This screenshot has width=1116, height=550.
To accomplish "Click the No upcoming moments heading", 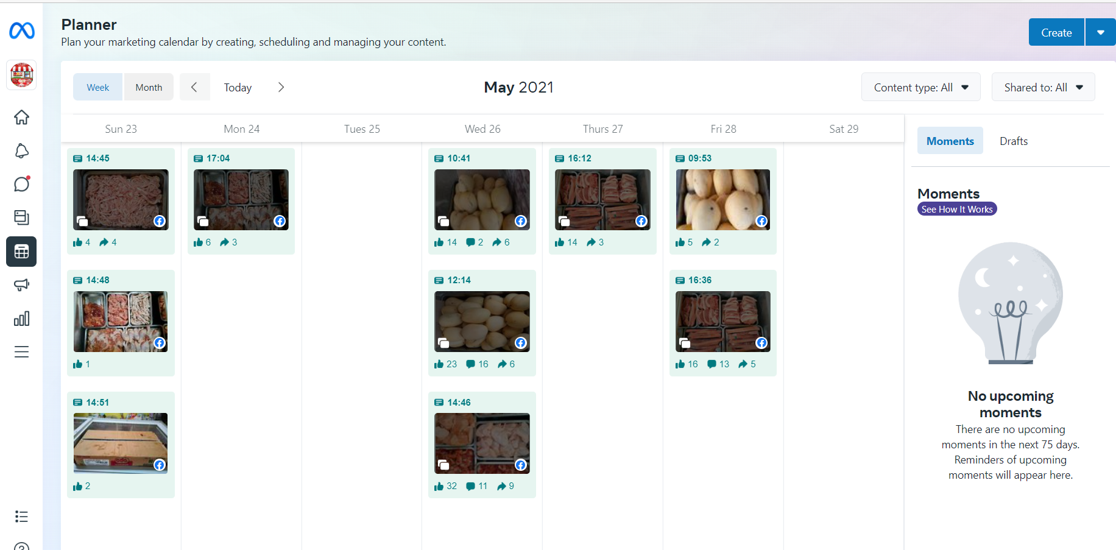I will click(1011, 404).
